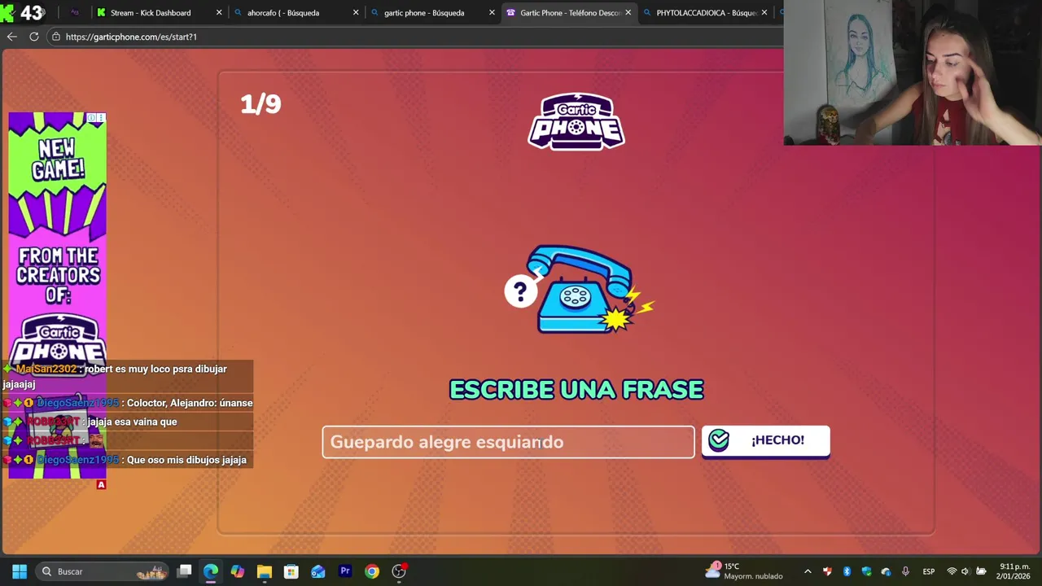
Task: Open the ESP language switcher
Action: (929, 571)
